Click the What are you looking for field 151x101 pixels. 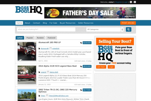point(46,29)
